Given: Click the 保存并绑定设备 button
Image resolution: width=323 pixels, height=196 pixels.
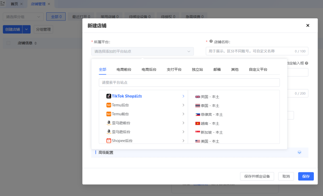Looking at the screenshot, I should pos(257,176).
